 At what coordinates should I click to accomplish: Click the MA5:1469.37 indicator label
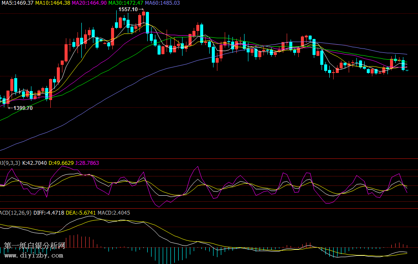pos(18,3)
